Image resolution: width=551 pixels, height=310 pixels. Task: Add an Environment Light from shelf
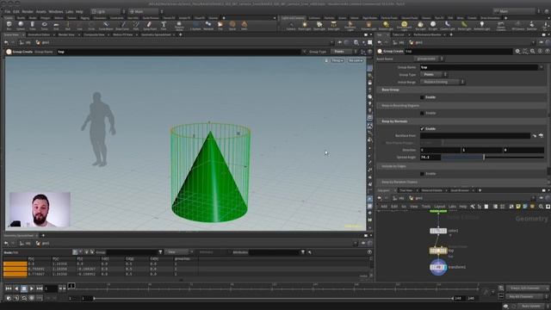tap(404, 26)
